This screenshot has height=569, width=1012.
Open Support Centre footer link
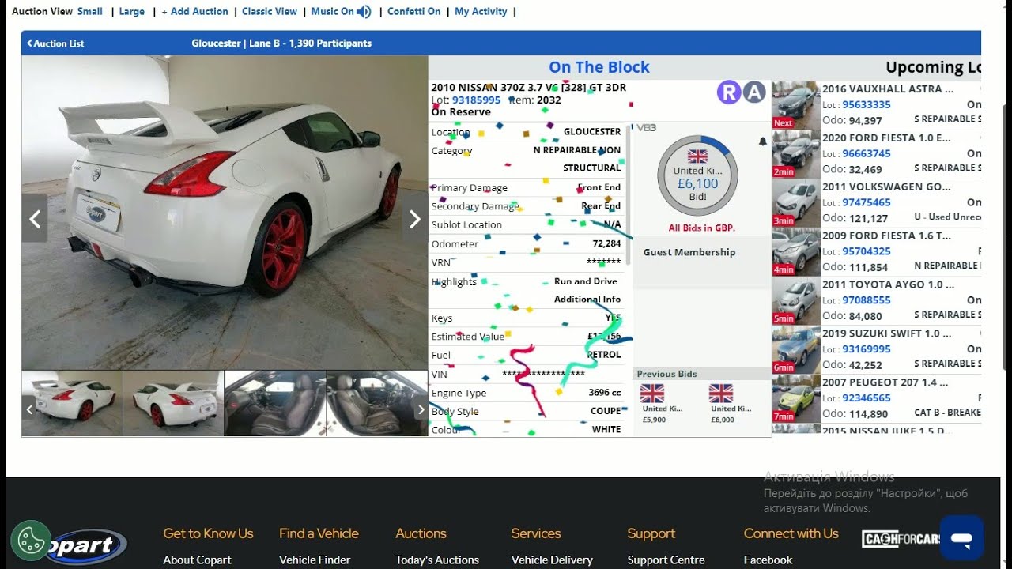[666, 560]
